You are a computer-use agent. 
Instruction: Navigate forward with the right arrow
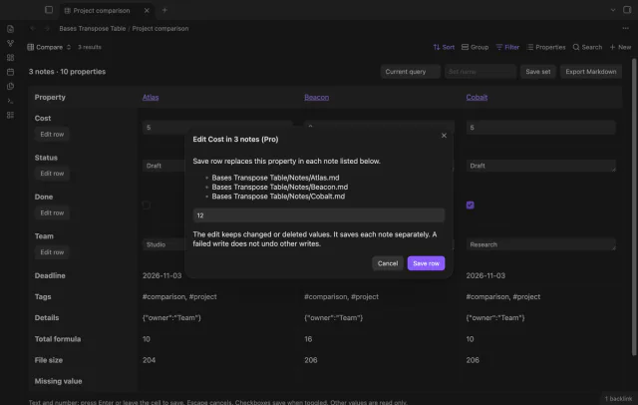47,29
